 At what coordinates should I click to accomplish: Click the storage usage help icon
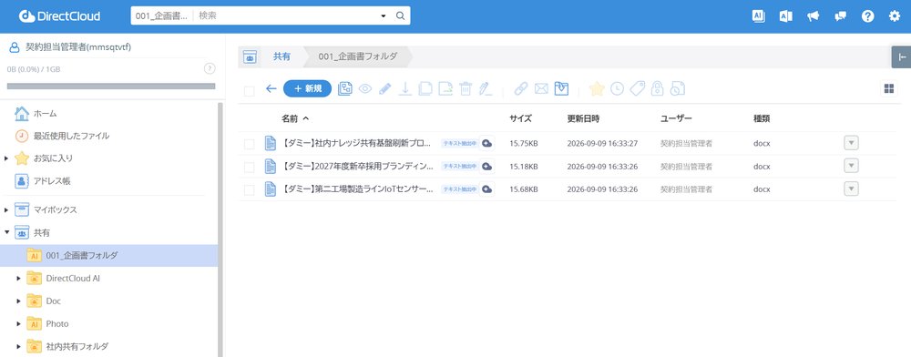[x=210, y=68]
